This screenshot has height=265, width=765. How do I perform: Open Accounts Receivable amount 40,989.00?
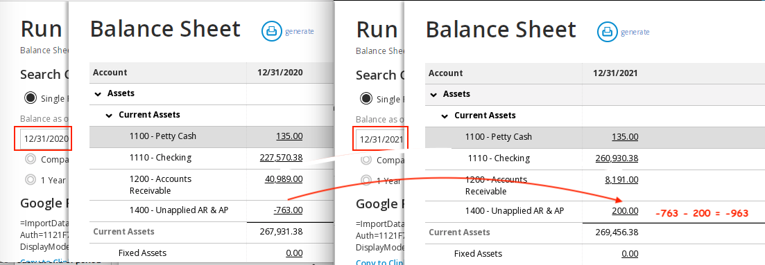[284, 179]
